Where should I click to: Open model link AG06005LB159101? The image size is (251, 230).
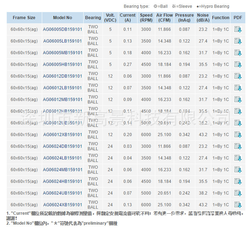click(x=63, y=41)
